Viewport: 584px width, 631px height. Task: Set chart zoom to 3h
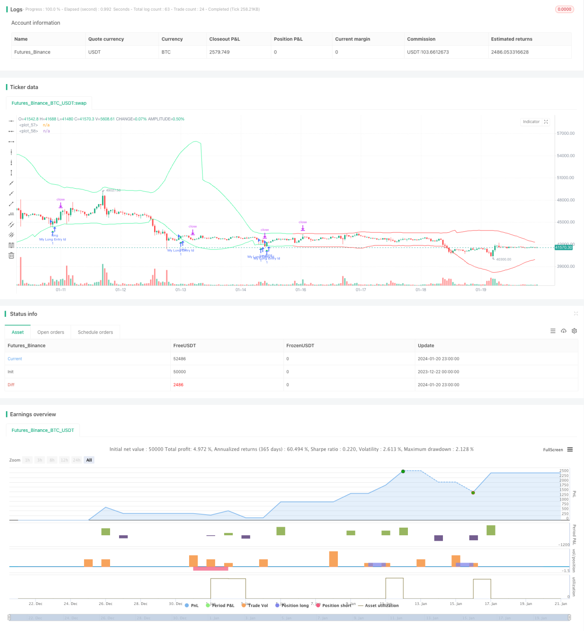40,460
